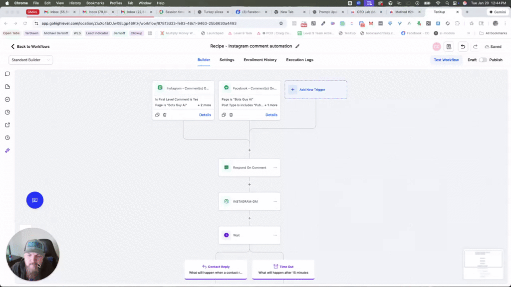This screenshot has width=511, height=287.
Task: Open the Execution Logs tab
Action: click(x=299, y=60)
